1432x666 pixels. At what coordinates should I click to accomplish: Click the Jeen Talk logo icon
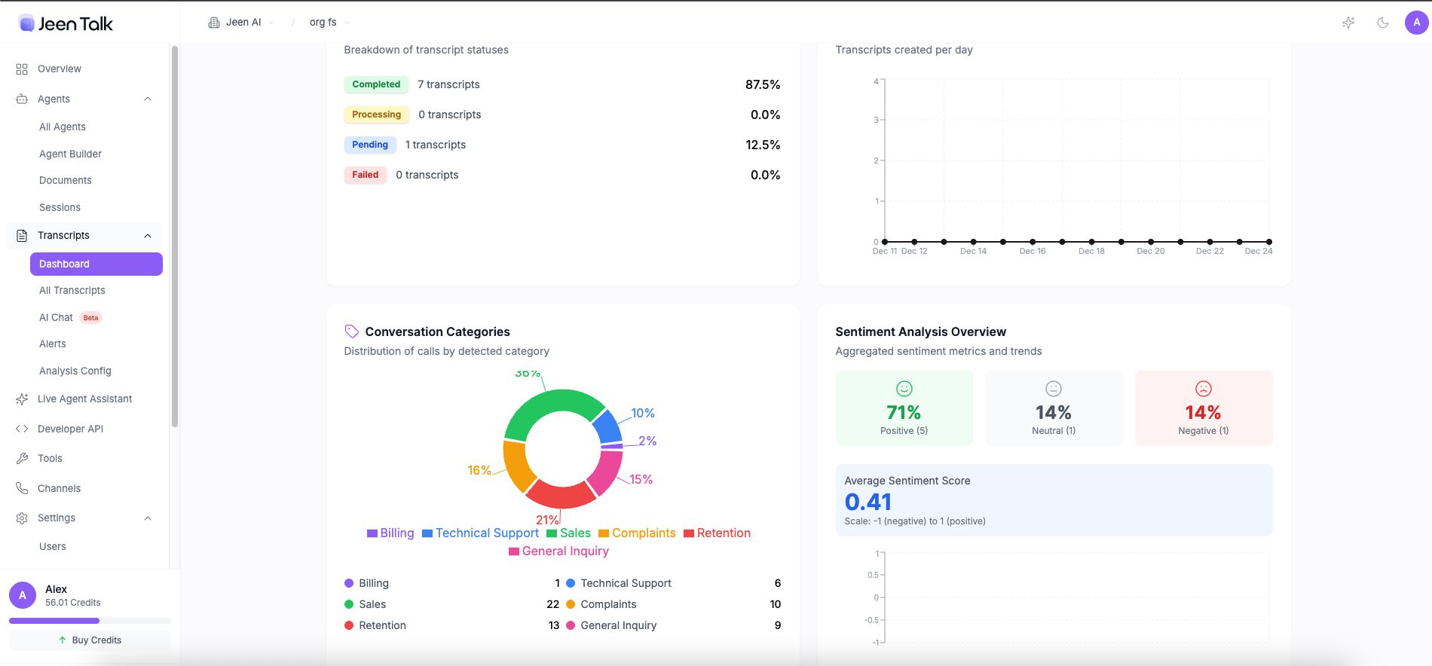tap(26, 23)
